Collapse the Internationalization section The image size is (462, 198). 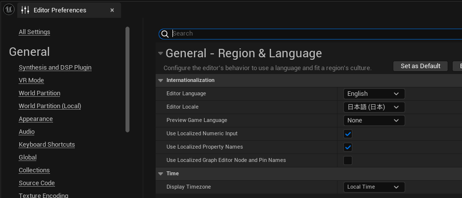click(x=160, y=80)
